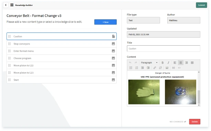Click the curly braces variable icon
The image size is (211, 131).
click(x=173, y=68)
